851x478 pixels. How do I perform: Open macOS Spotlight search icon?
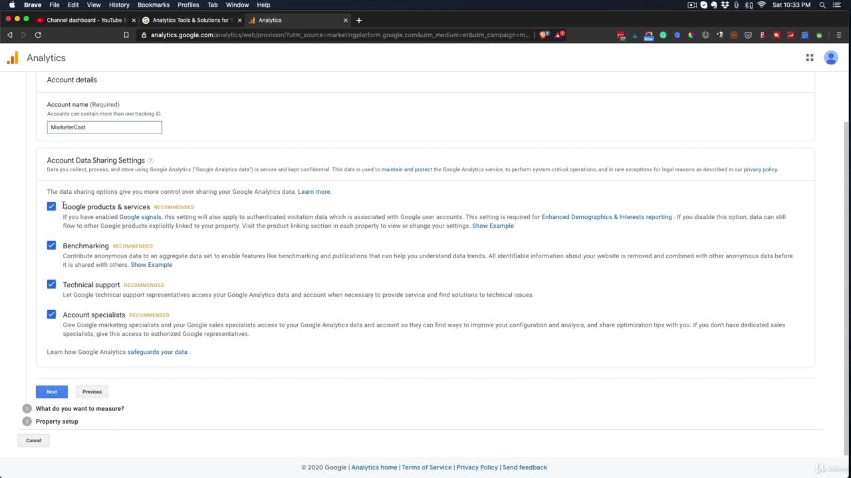[x=822, y=5]
